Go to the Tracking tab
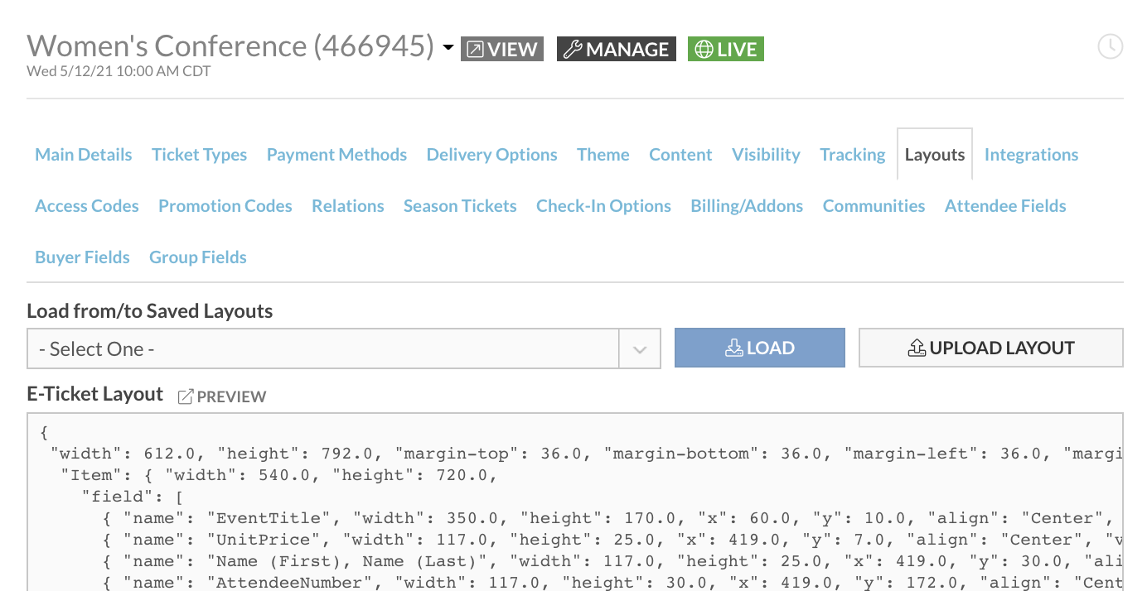The width and height of the screenshot is (1147, 591). click(x=853, y=155)
